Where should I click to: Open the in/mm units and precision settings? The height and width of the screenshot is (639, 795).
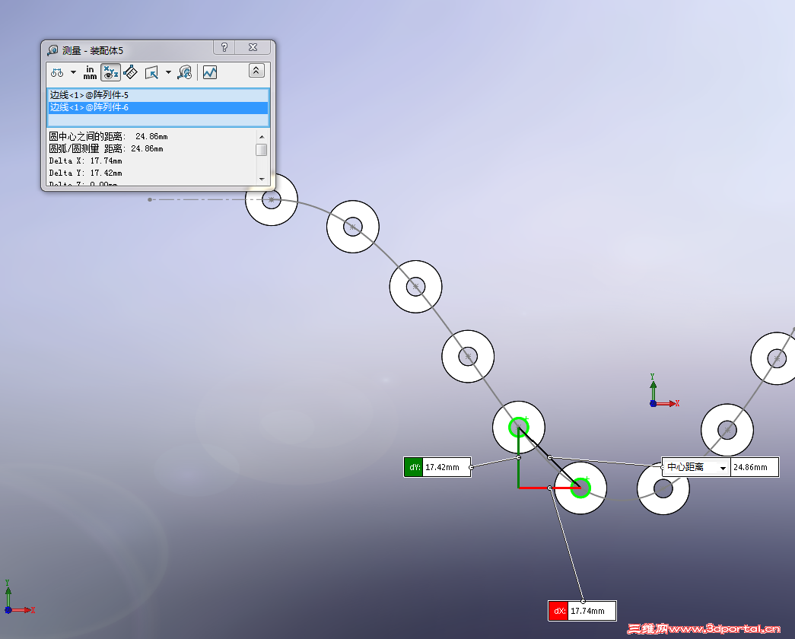90,72
